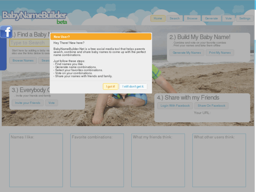
Task: Click the BabyNameBuilder beta logo
Action: pos(35,18)
